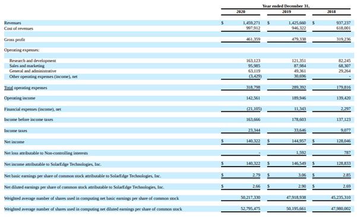Click the Research and development label
This screenshot has width=357, height=217.
(x=33, y=61)
